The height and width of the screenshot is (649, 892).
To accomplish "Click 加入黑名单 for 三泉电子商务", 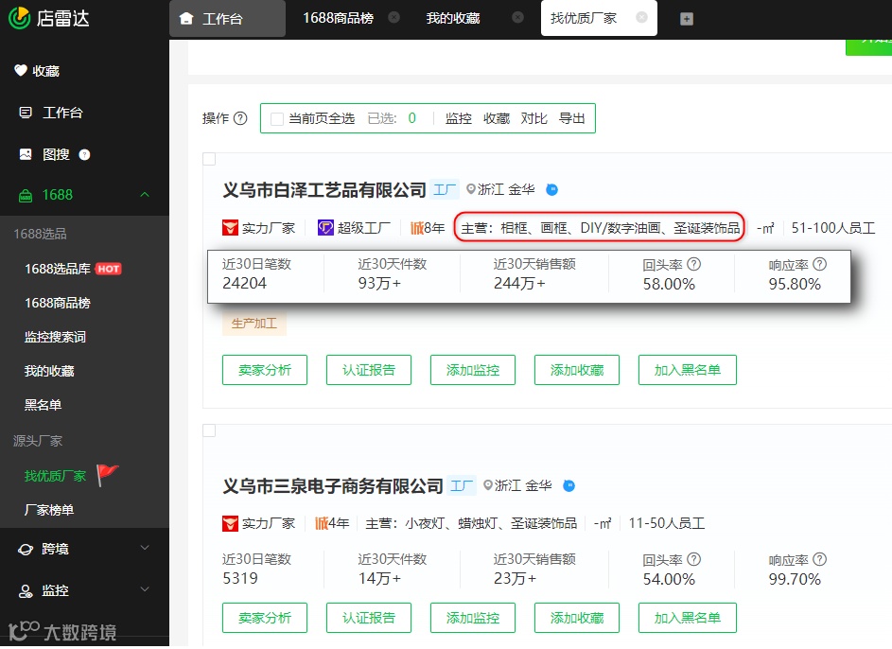I will click(687, 618).
